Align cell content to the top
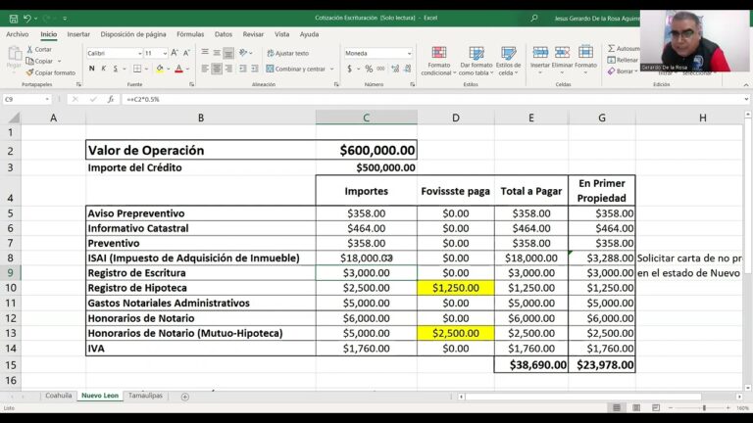The height and width of the screenshot is (423, 753). point(205,53)
